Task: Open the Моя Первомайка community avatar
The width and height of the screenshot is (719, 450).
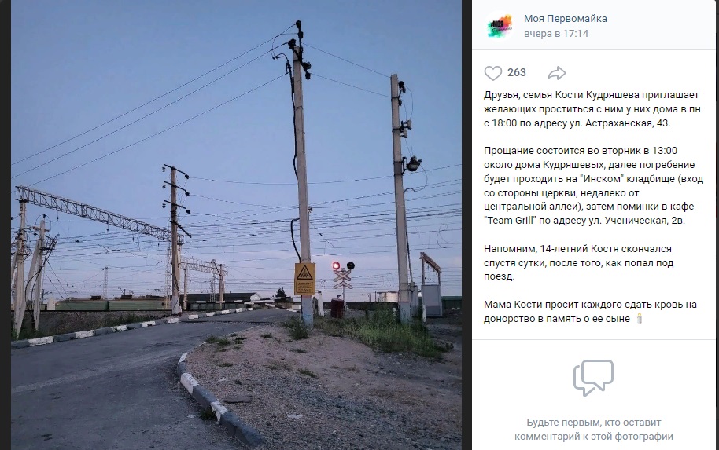Action: pyautogui.click(x=500, y=26)
